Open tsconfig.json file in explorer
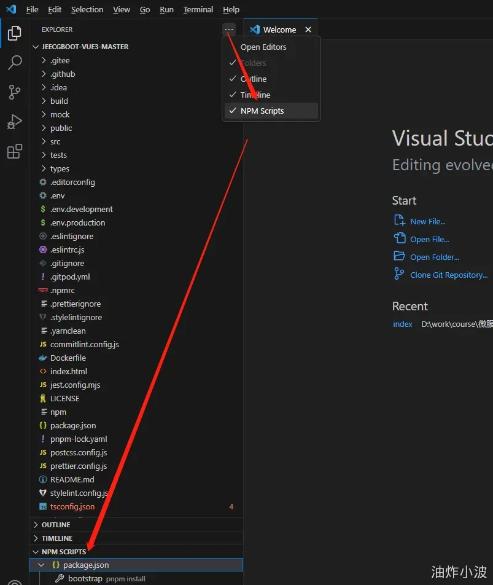This screenshot has width=493, height=585. click(x=72, y=506)
